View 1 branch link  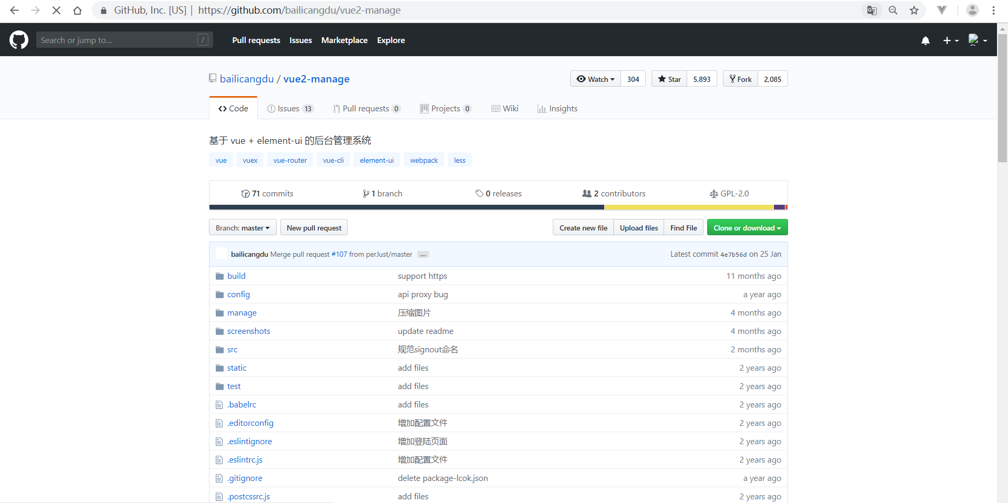coord(383,194)
